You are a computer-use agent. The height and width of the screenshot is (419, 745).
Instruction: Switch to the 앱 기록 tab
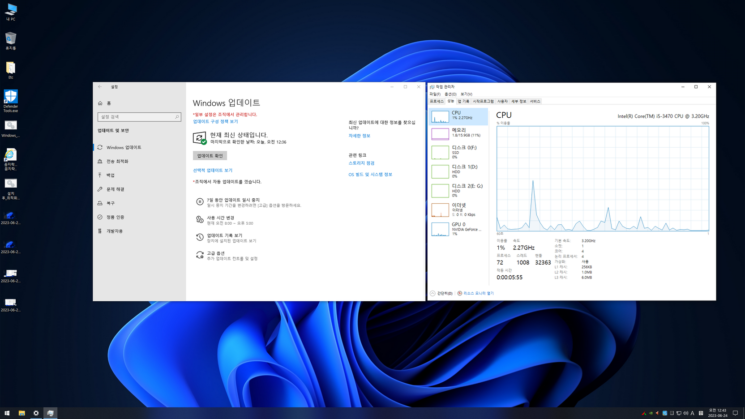[x=463, y=102]
